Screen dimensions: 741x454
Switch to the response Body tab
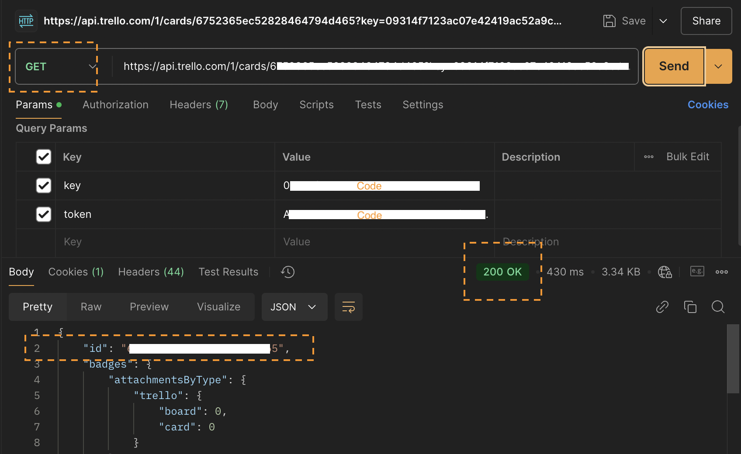(21, 272)
